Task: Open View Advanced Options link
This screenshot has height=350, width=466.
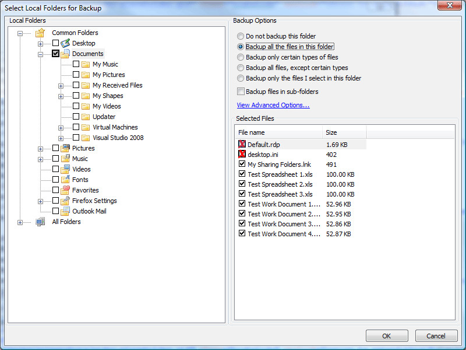Action: pyautogui.click(x=273, y=105)
